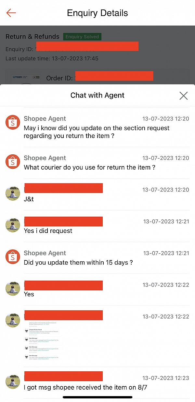The height and width of the screenshot is (402, 195).
Task: Tap user avatar beside J&t message
Action: click(x=13, y=194)
